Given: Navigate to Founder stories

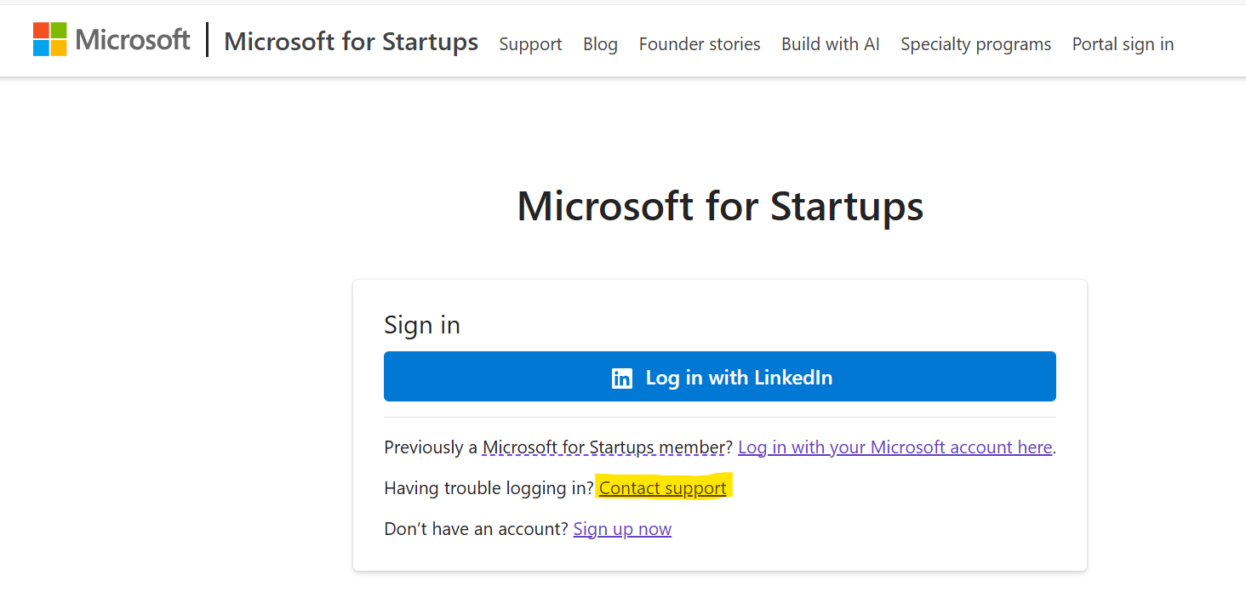Looking at the screenshot, I should pos(699,44).
